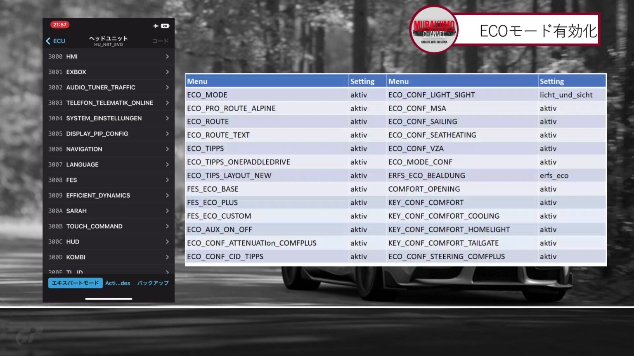Toggle the Acti...des option at the bottom
The height and width of the screenshot is (356, 634).
point(118,283)
